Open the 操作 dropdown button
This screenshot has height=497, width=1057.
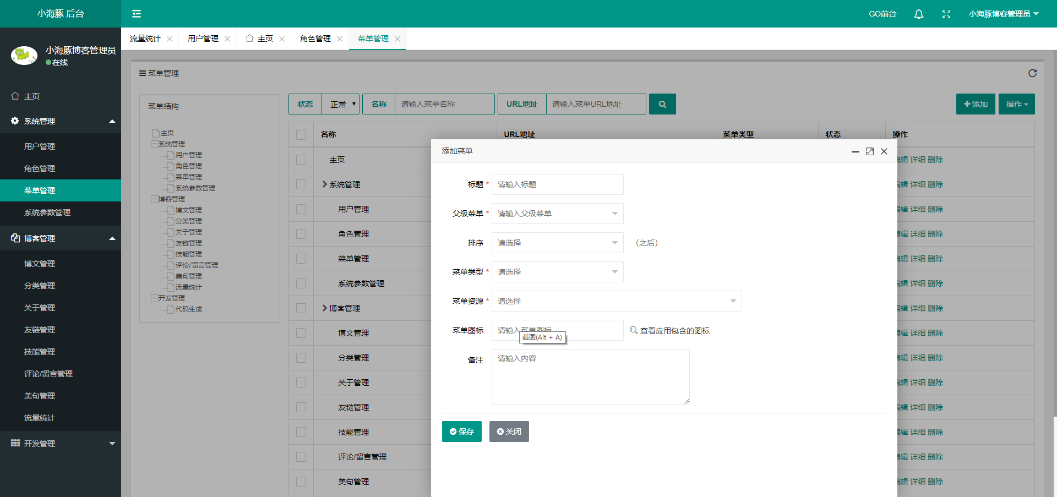(x=1017, y=104)
